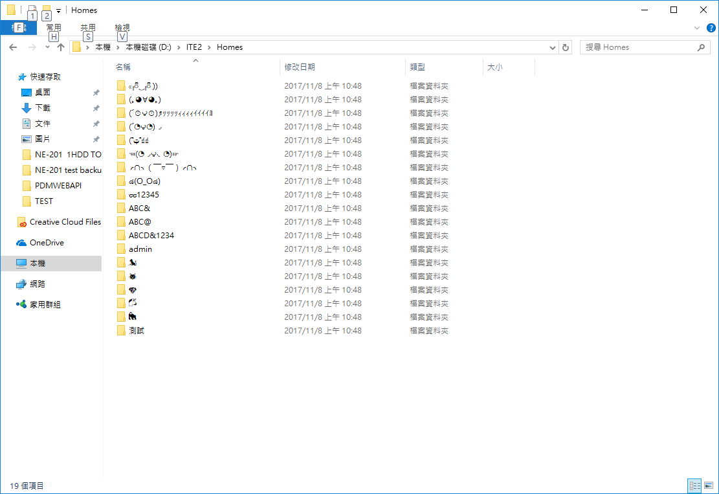Click the pin icon beside 下載

(96, 108)
